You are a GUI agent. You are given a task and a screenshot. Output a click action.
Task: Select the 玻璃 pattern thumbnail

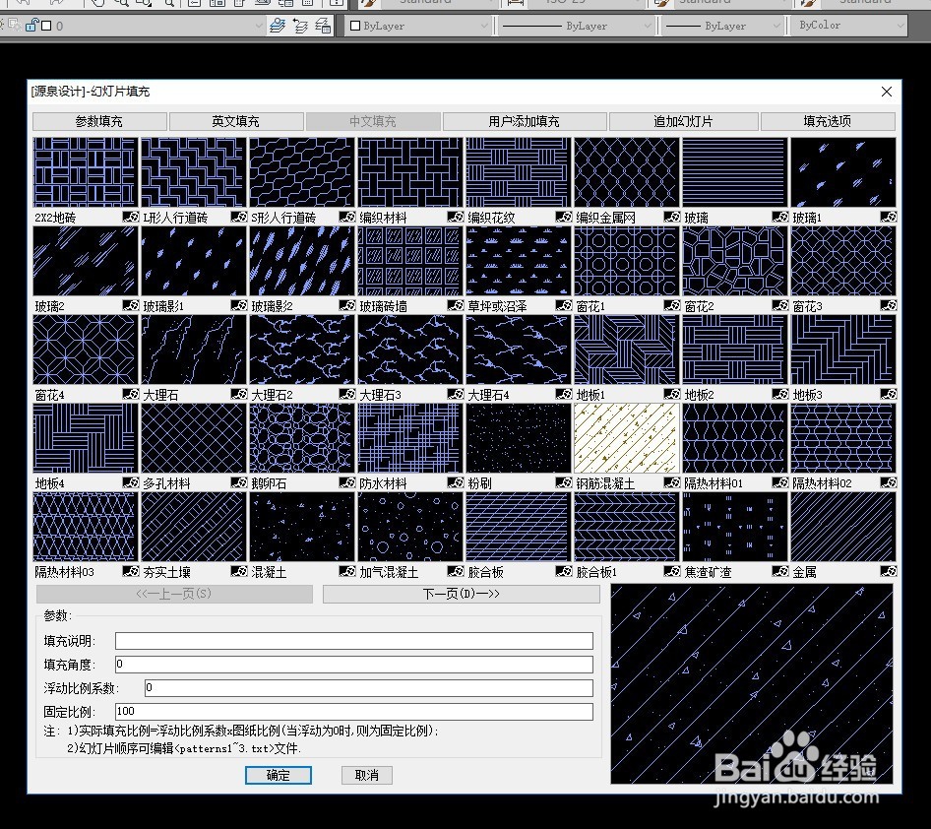(735, 172)
